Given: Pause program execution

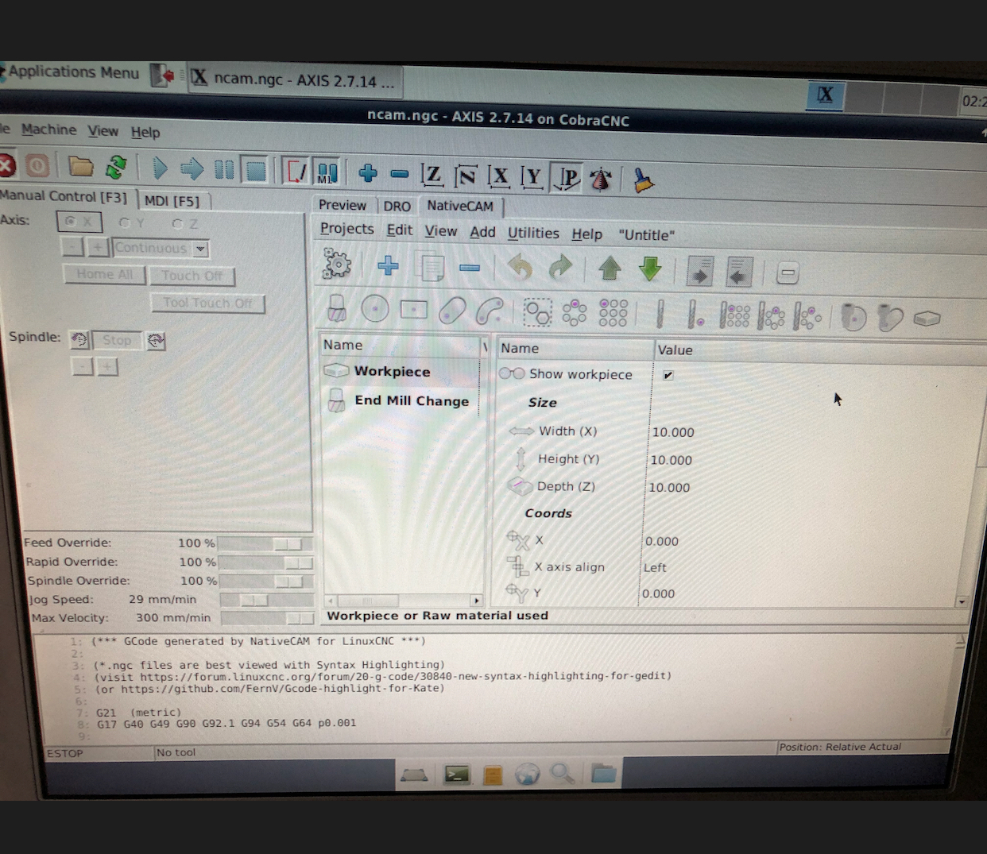Looking at the screenshot, I should click(x=224, y=169).
